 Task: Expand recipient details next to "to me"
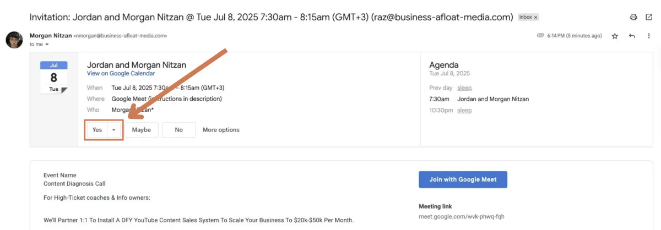[47, 44]
